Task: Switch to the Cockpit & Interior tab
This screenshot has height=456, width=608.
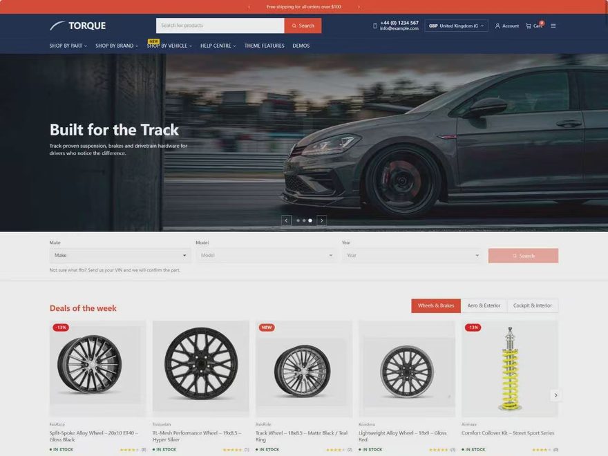Action: click(x=533, y=305)
